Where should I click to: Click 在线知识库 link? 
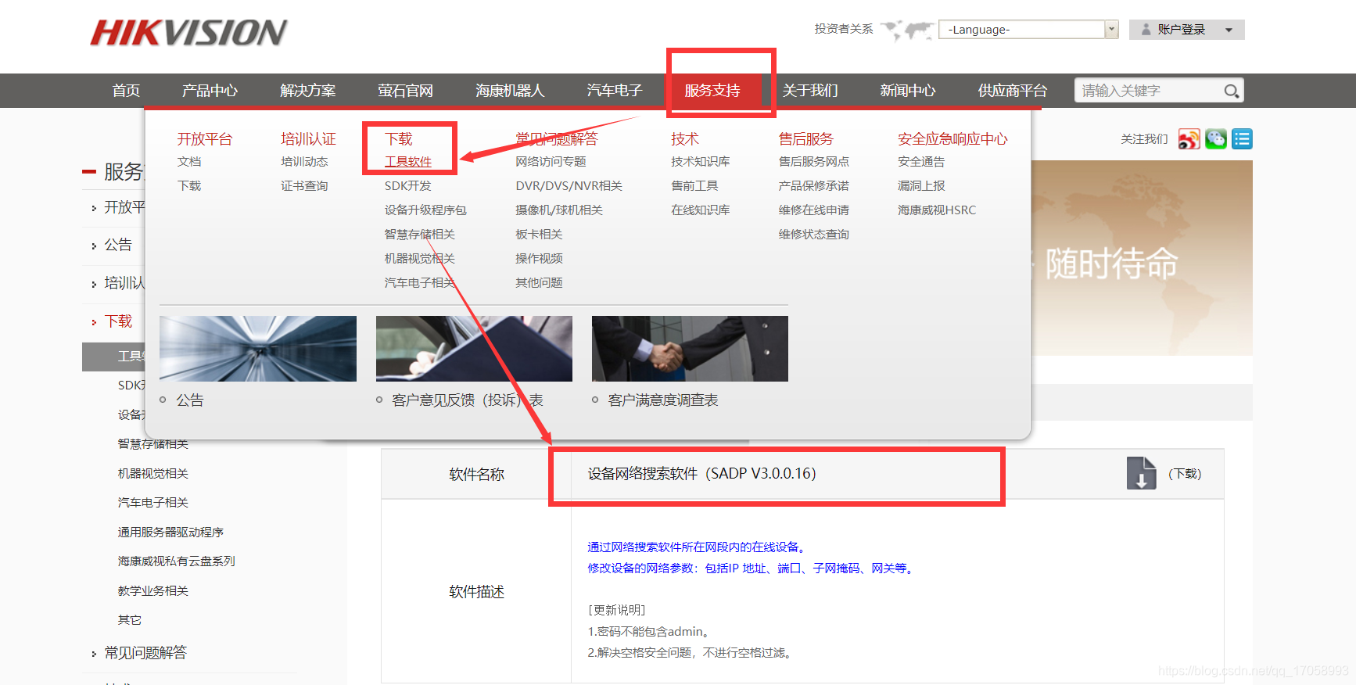pyautogui.click(x=700, y=210)
